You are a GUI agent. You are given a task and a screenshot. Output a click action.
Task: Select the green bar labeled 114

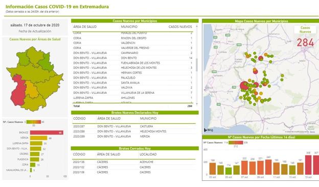click(229, 171)
